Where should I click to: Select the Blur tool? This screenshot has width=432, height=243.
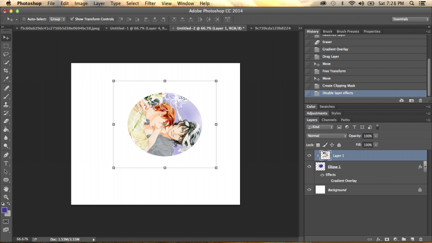[x=6, y=138]
